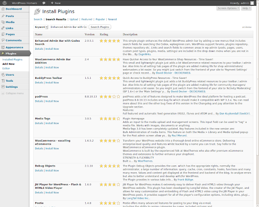Open Installed Plugins submenu item
The width and height of the screenshot is (259, 207).
point(13,59)
